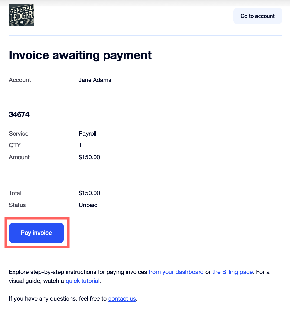Select the Unpaid status text

[88, 205]
